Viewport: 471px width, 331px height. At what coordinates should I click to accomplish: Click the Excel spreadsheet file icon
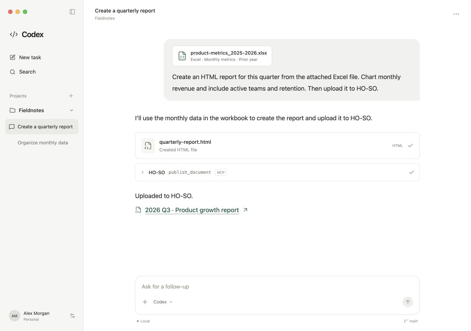click(182, 56)
